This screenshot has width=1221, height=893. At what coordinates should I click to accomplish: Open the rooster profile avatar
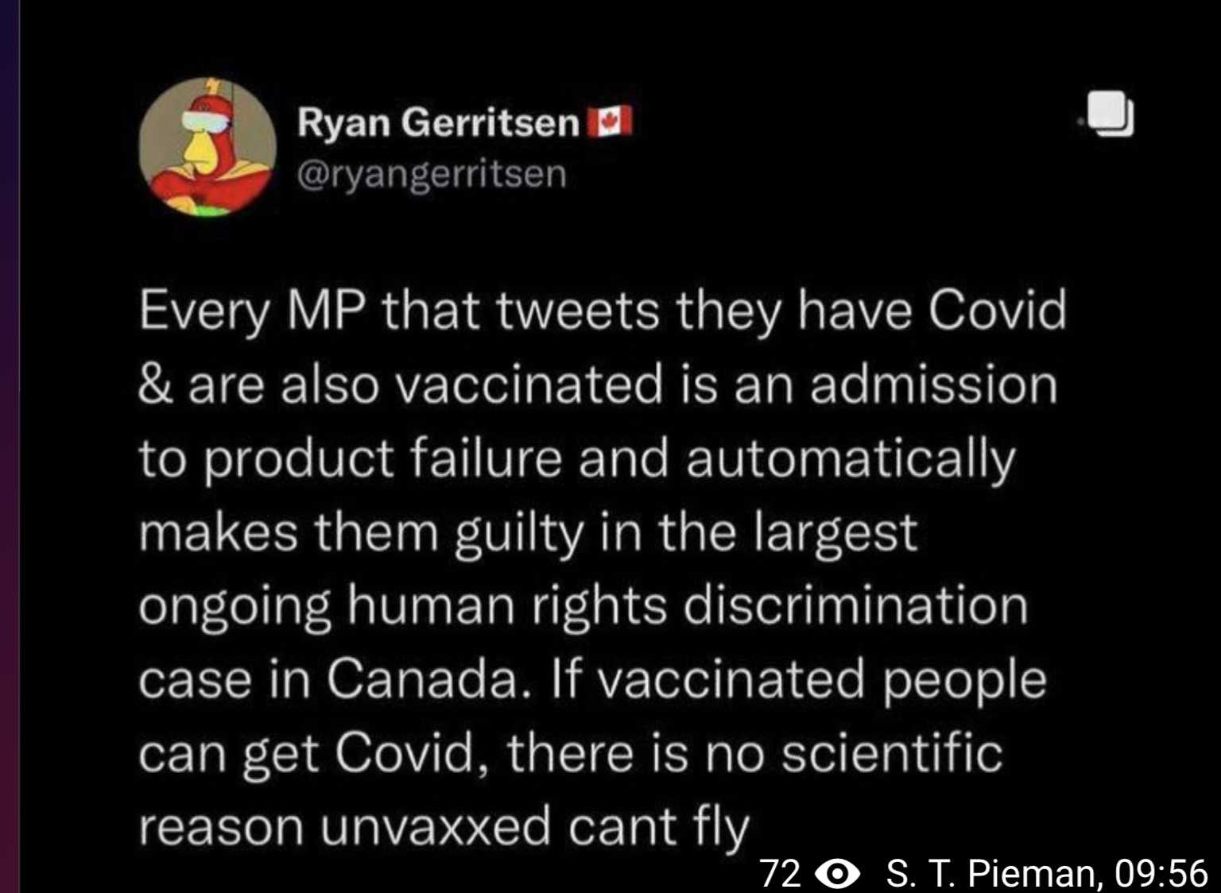207,147
